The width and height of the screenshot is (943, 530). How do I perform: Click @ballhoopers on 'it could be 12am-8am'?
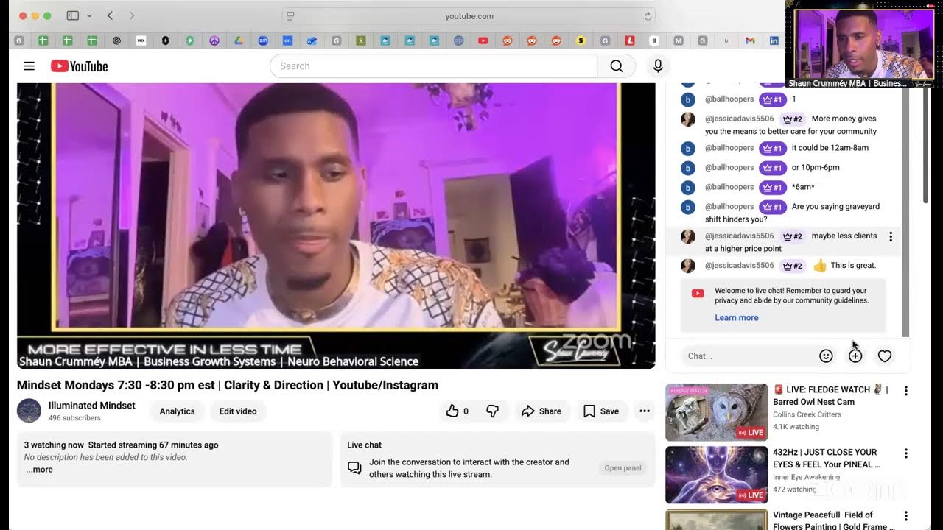coord(729,148)
